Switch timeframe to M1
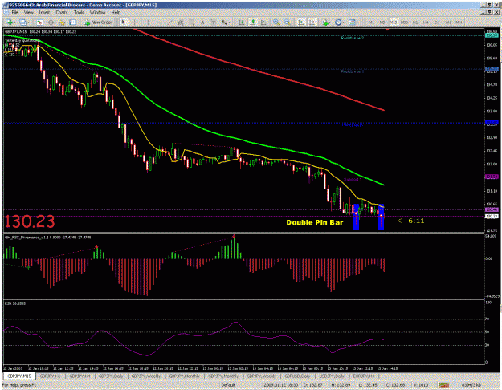The image size is (502, 390). 371,22
